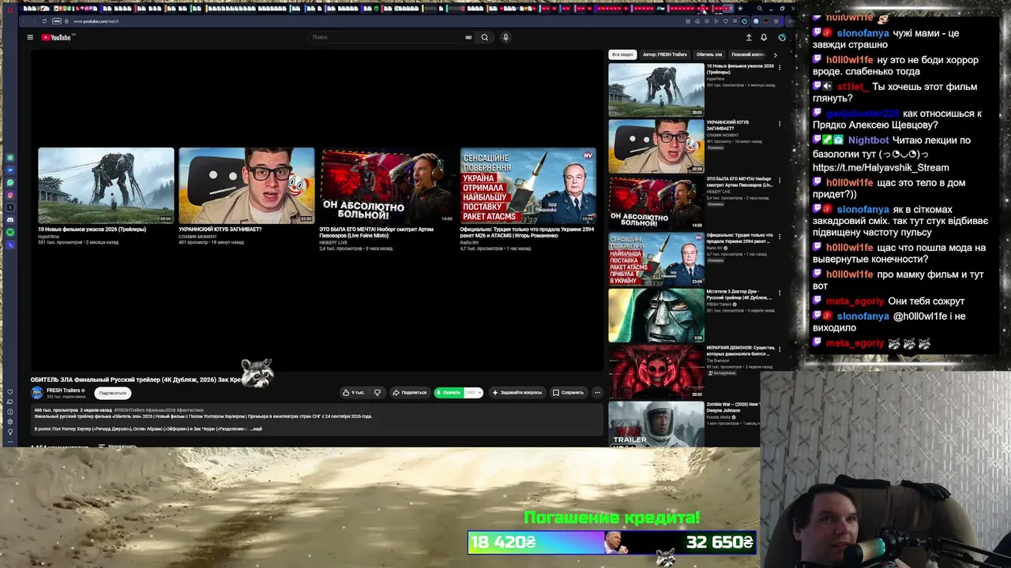Viewport: 1011px width, 568px height.
Task: Open the on-screen keyboard icon in search box
Action: point(468,37)
